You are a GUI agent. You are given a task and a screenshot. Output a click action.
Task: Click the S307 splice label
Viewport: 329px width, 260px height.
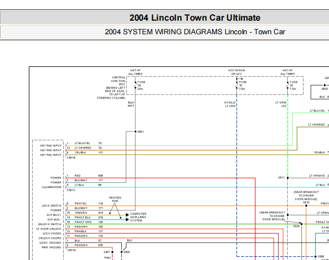[x=107, y=252]
